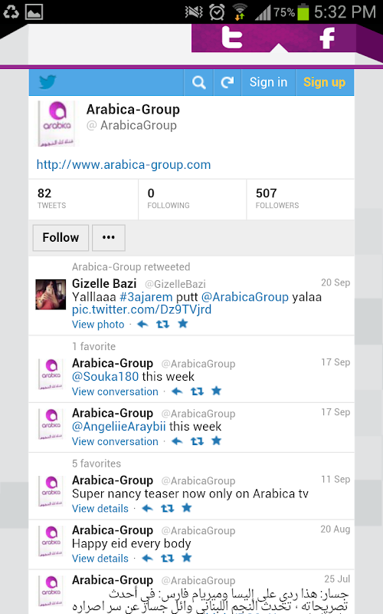This screenshot has height=614, width=383.
Task: Tap Gizelle Bazi's profile photo thumbnail
Action: 51,295
